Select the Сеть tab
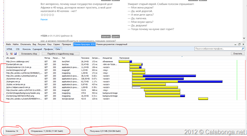The height and width of the screenshot is (136, 247). pos(58,49)
